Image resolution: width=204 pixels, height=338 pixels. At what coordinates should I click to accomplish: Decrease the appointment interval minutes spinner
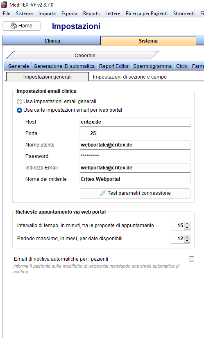pyautogui.click(x=187, y=228)
